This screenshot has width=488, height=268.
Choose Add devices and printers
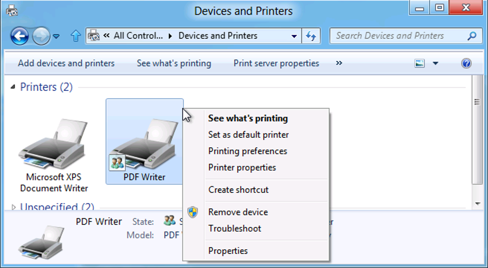[x=67, y=63]
